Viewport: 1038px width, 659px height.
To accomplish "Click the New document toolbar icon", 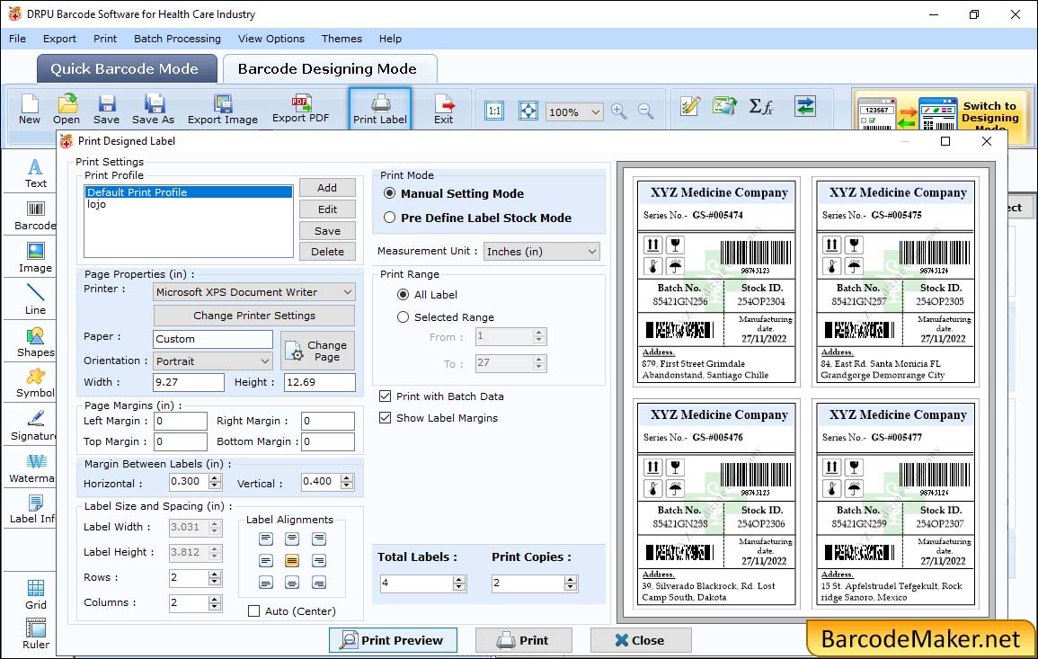I will tap(29, 109).
